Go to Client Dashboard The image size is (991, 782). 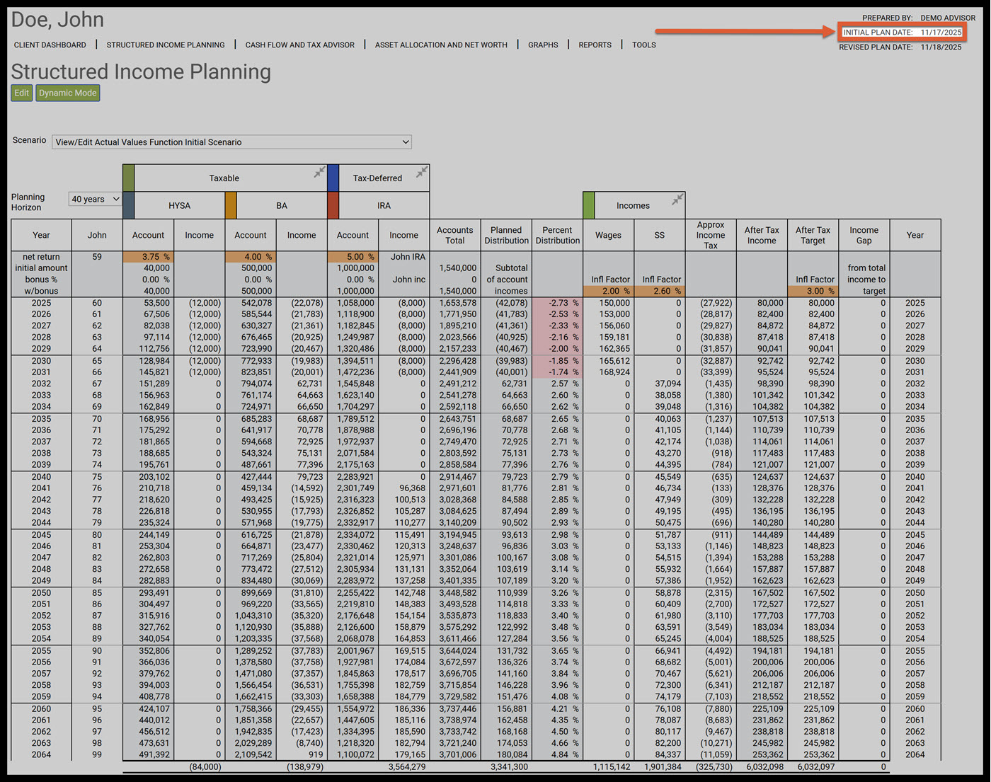(50, 45)
